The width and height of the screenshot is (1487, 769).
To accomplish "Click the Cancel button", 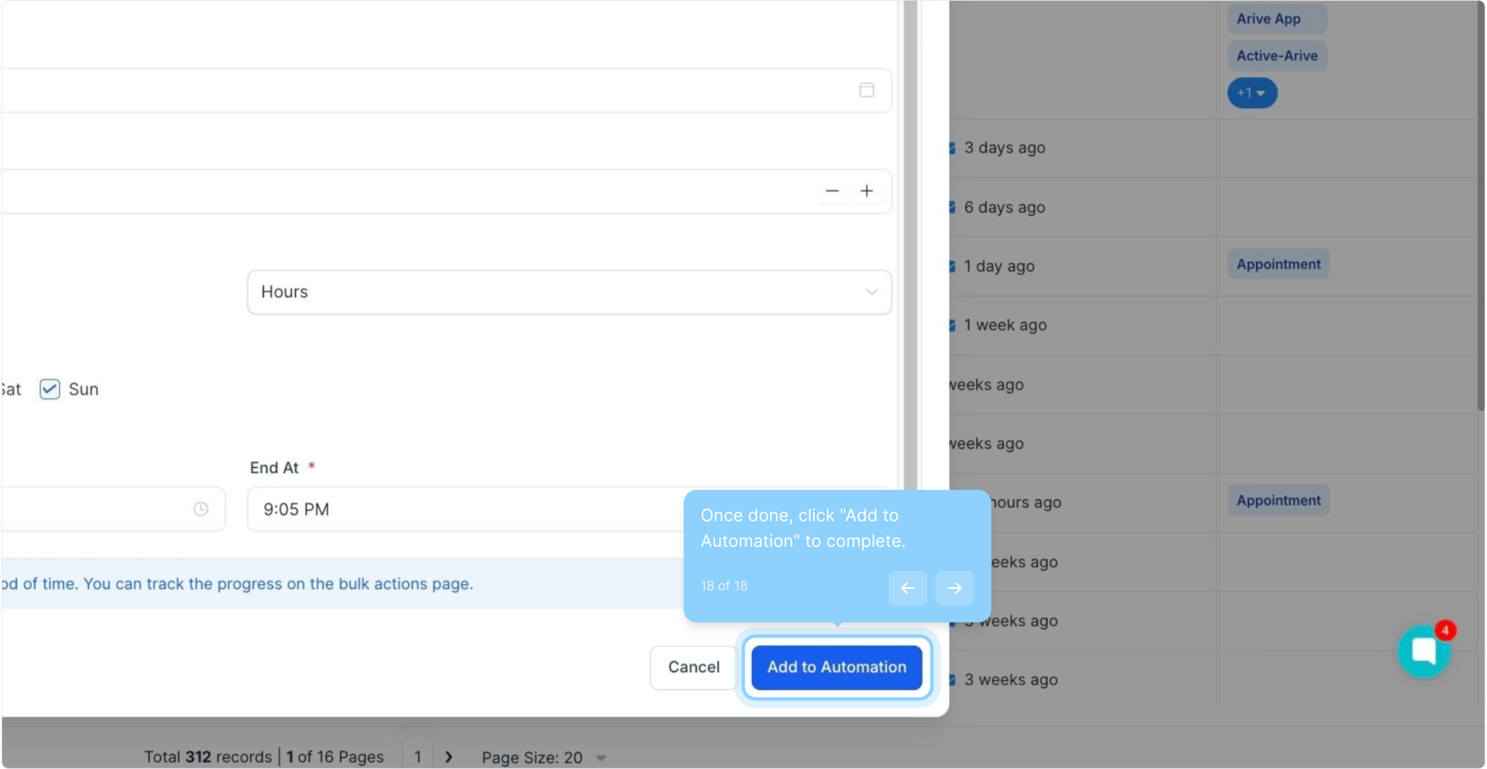I will [x=693, y=667].
